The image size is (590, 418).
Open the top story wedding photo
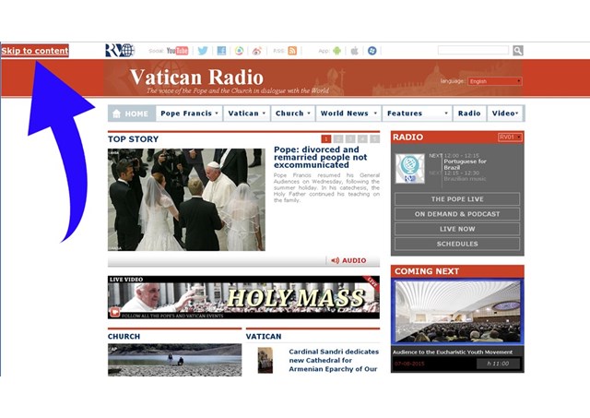click(186, 199)
